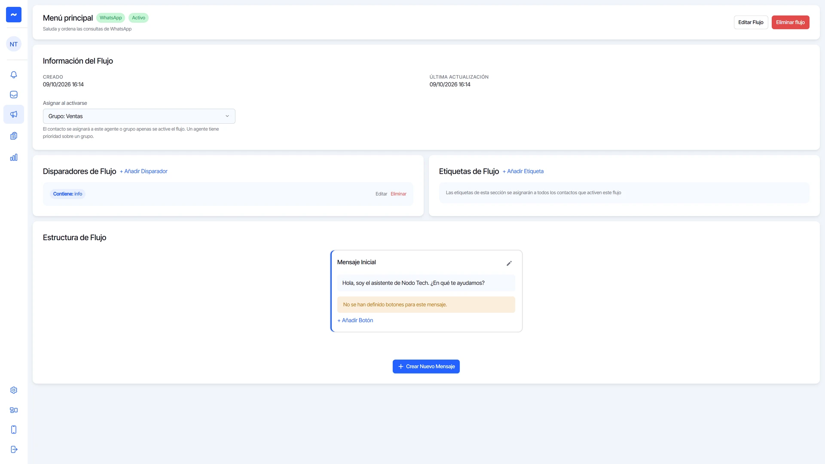Image resolution: width=825 pixels, height=464 pixels.
Task: Delete the Contiene: info trigger
Action: [398, 194]
